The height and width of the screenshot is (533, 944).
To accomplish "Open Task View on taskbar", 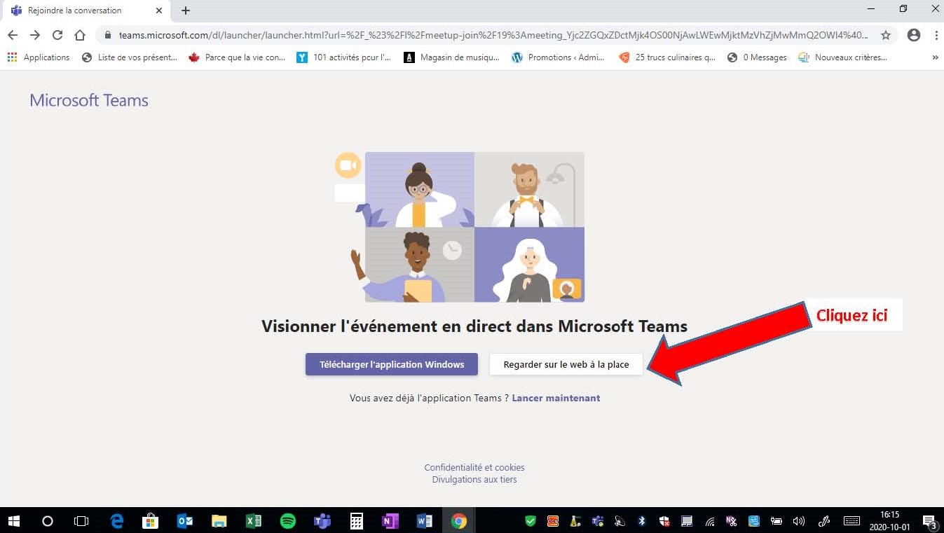I will (x=81, y=521).
